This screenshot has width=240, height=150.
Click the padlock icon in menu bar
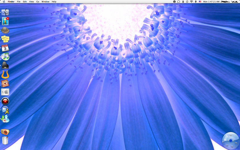[x=183, y=1]
